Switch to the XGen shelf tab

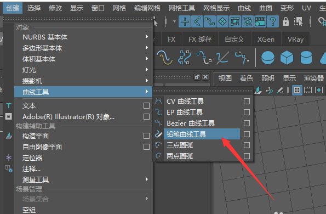(x=266, y=40)
